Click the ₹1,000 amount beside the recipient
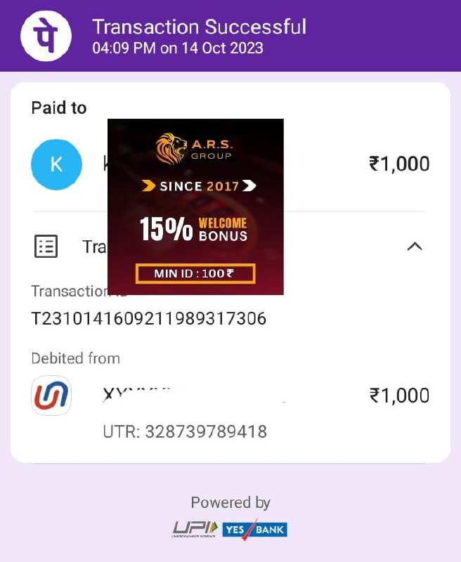 (x=399, y=164)
